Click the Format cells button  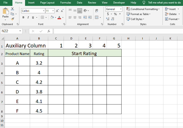pyautogui.click(x=172, y=19)
